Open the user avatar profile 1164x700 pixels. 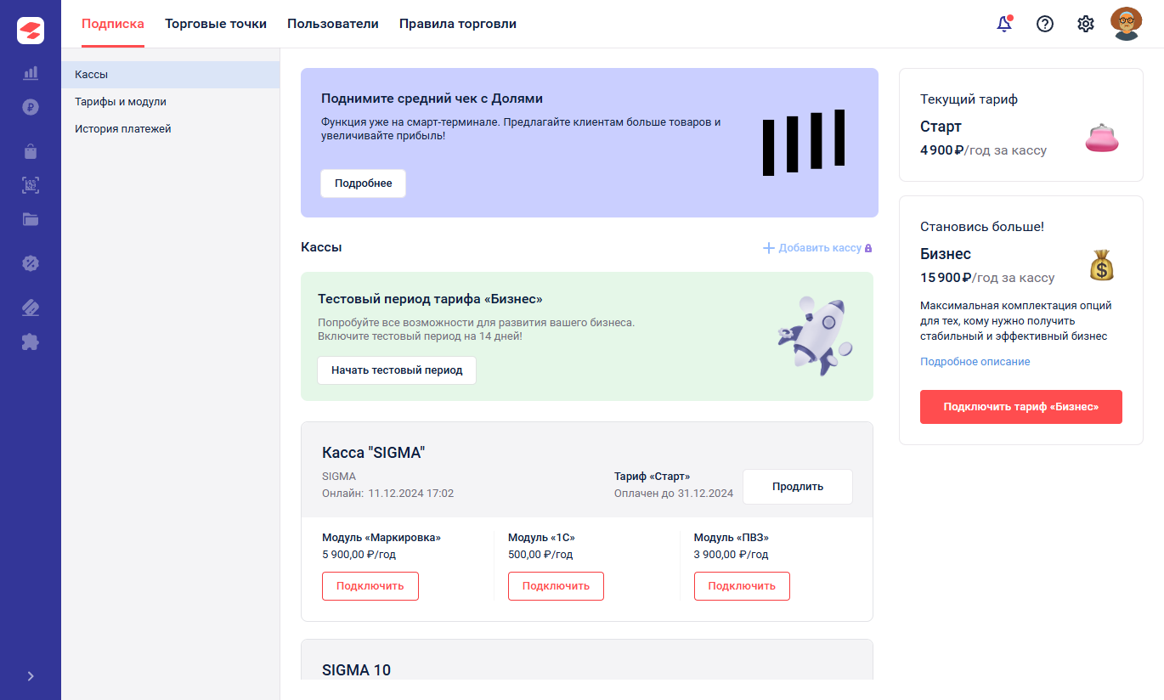point(1127,24)
